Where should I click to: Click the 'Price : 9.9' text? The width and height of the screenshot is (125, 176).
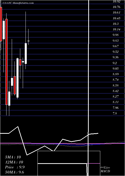tap(15, 167)
